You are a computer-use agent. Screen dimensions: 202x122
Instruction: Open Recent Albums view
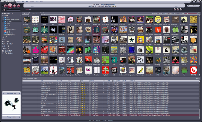[11, 29]
